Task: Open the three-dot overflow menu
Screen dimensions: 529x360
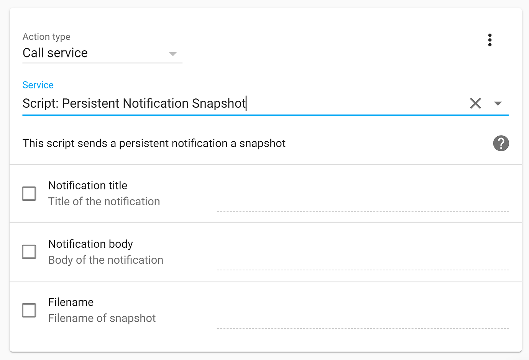Action: point(490,40)
